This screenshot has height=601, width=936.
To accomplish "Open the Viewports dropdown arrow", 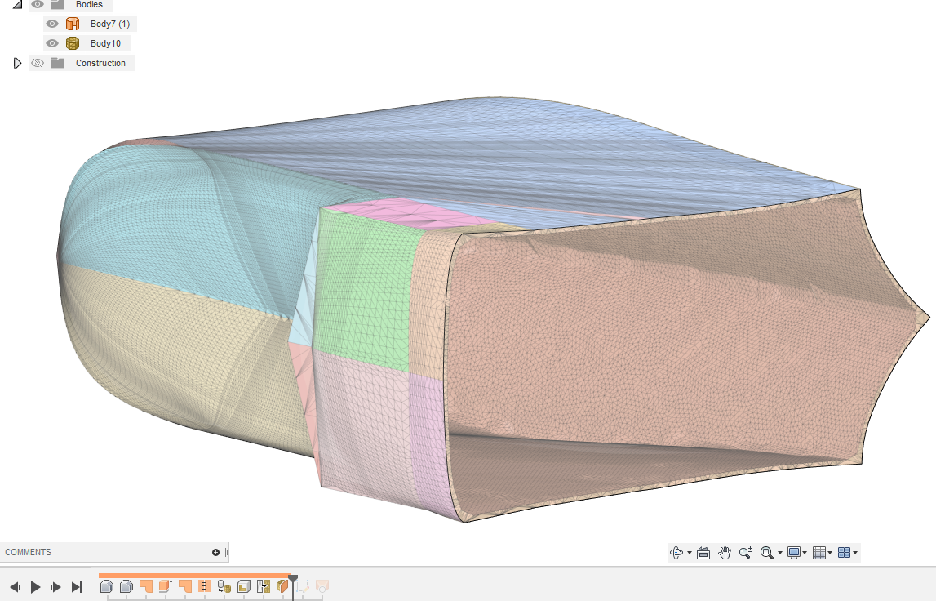I will pyautogui.click(x=855, y=553).
